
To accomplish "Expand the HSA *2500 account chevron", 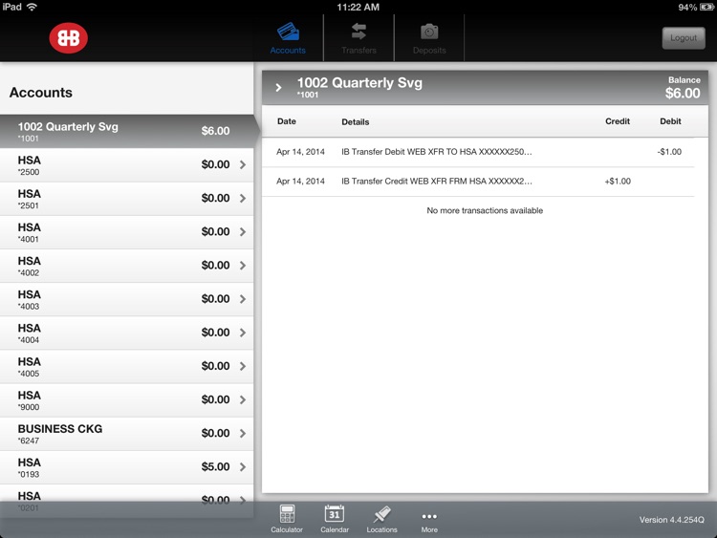I will (243, 164).
